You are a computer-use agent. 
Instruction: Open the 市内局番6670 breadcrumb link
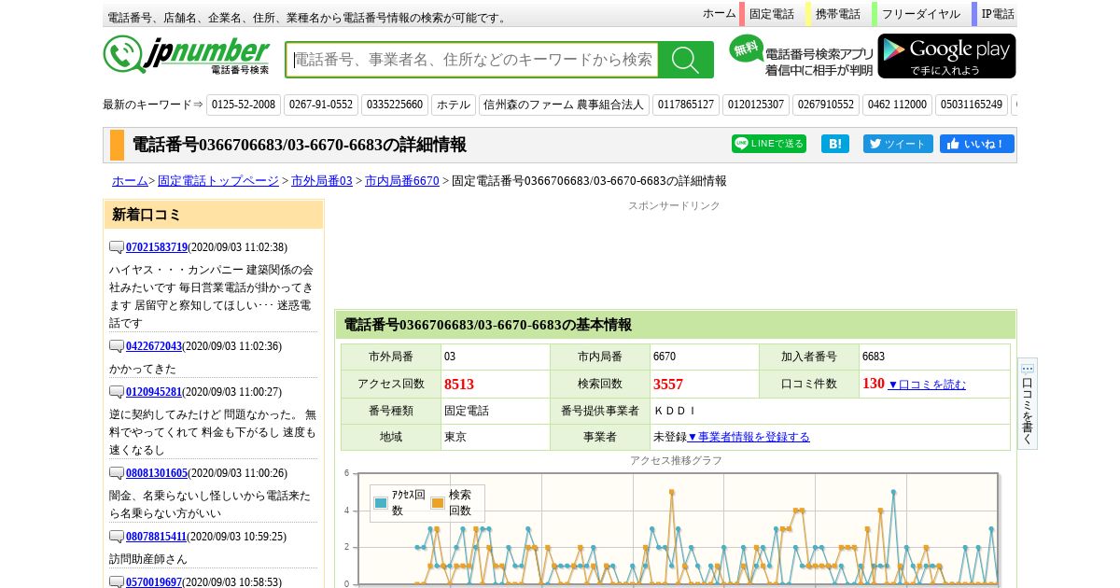(401, 181)
